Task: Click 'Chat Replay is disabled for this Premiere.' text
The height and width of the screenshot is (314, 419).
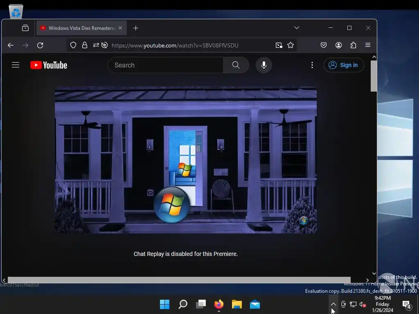Action: pos(186,254)
